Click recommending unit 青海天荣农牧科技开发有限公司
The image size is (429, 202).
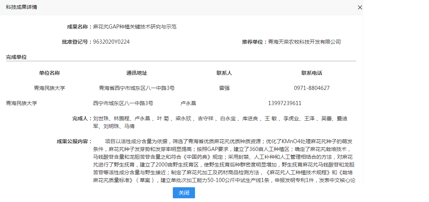click(304, 42)
